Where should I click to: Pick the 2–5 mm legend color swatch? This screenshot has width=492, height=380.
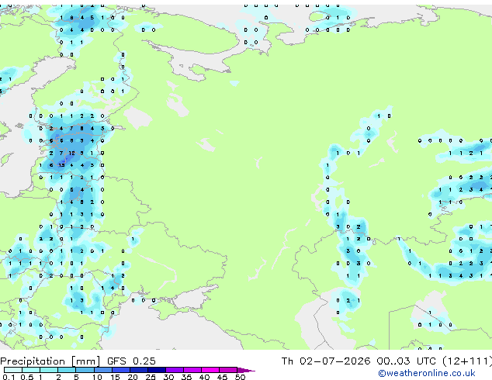point(67,370)
